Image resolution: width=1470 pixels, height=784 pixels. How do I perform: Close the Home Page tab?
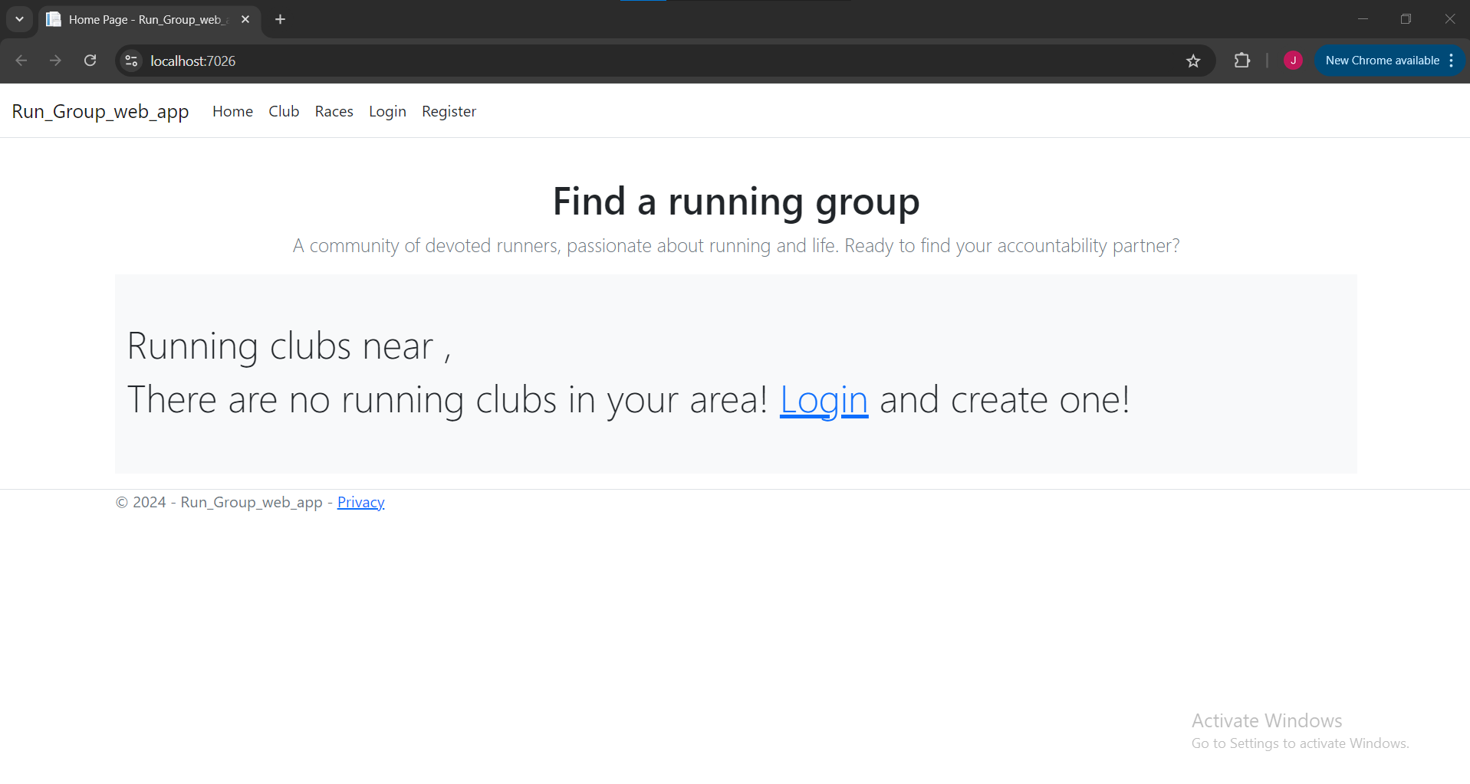[245, 19]
